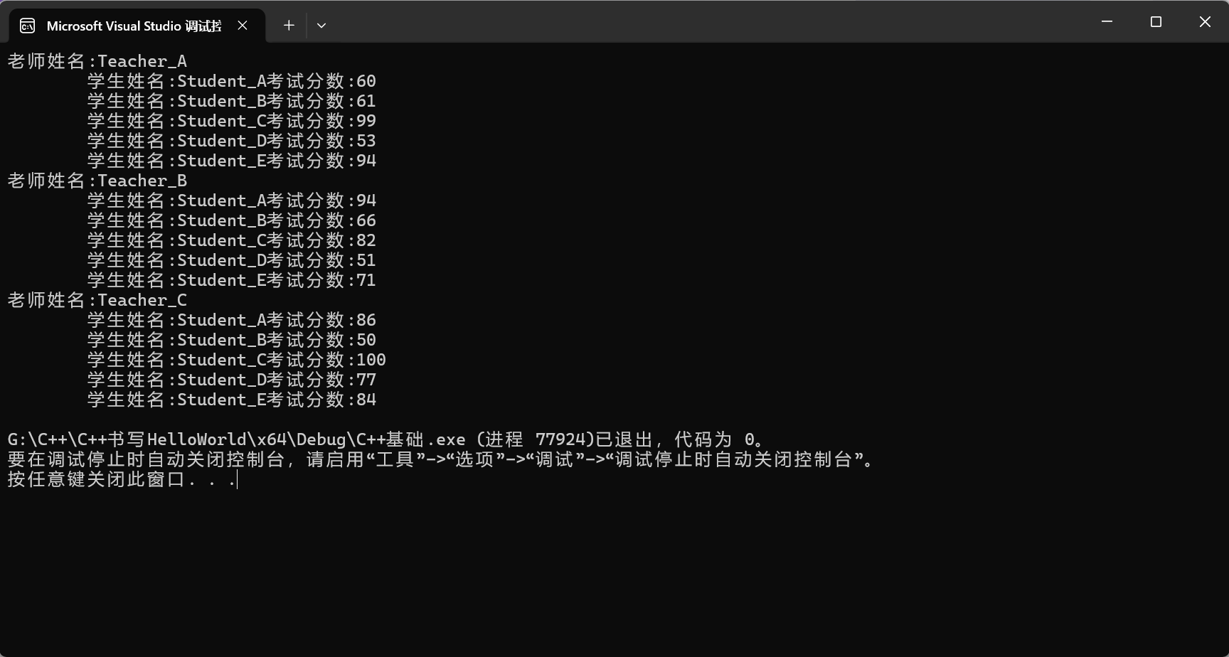Click the Student_C score 100 line
The image size is (1229, 657).
click(x=237, y=360)
